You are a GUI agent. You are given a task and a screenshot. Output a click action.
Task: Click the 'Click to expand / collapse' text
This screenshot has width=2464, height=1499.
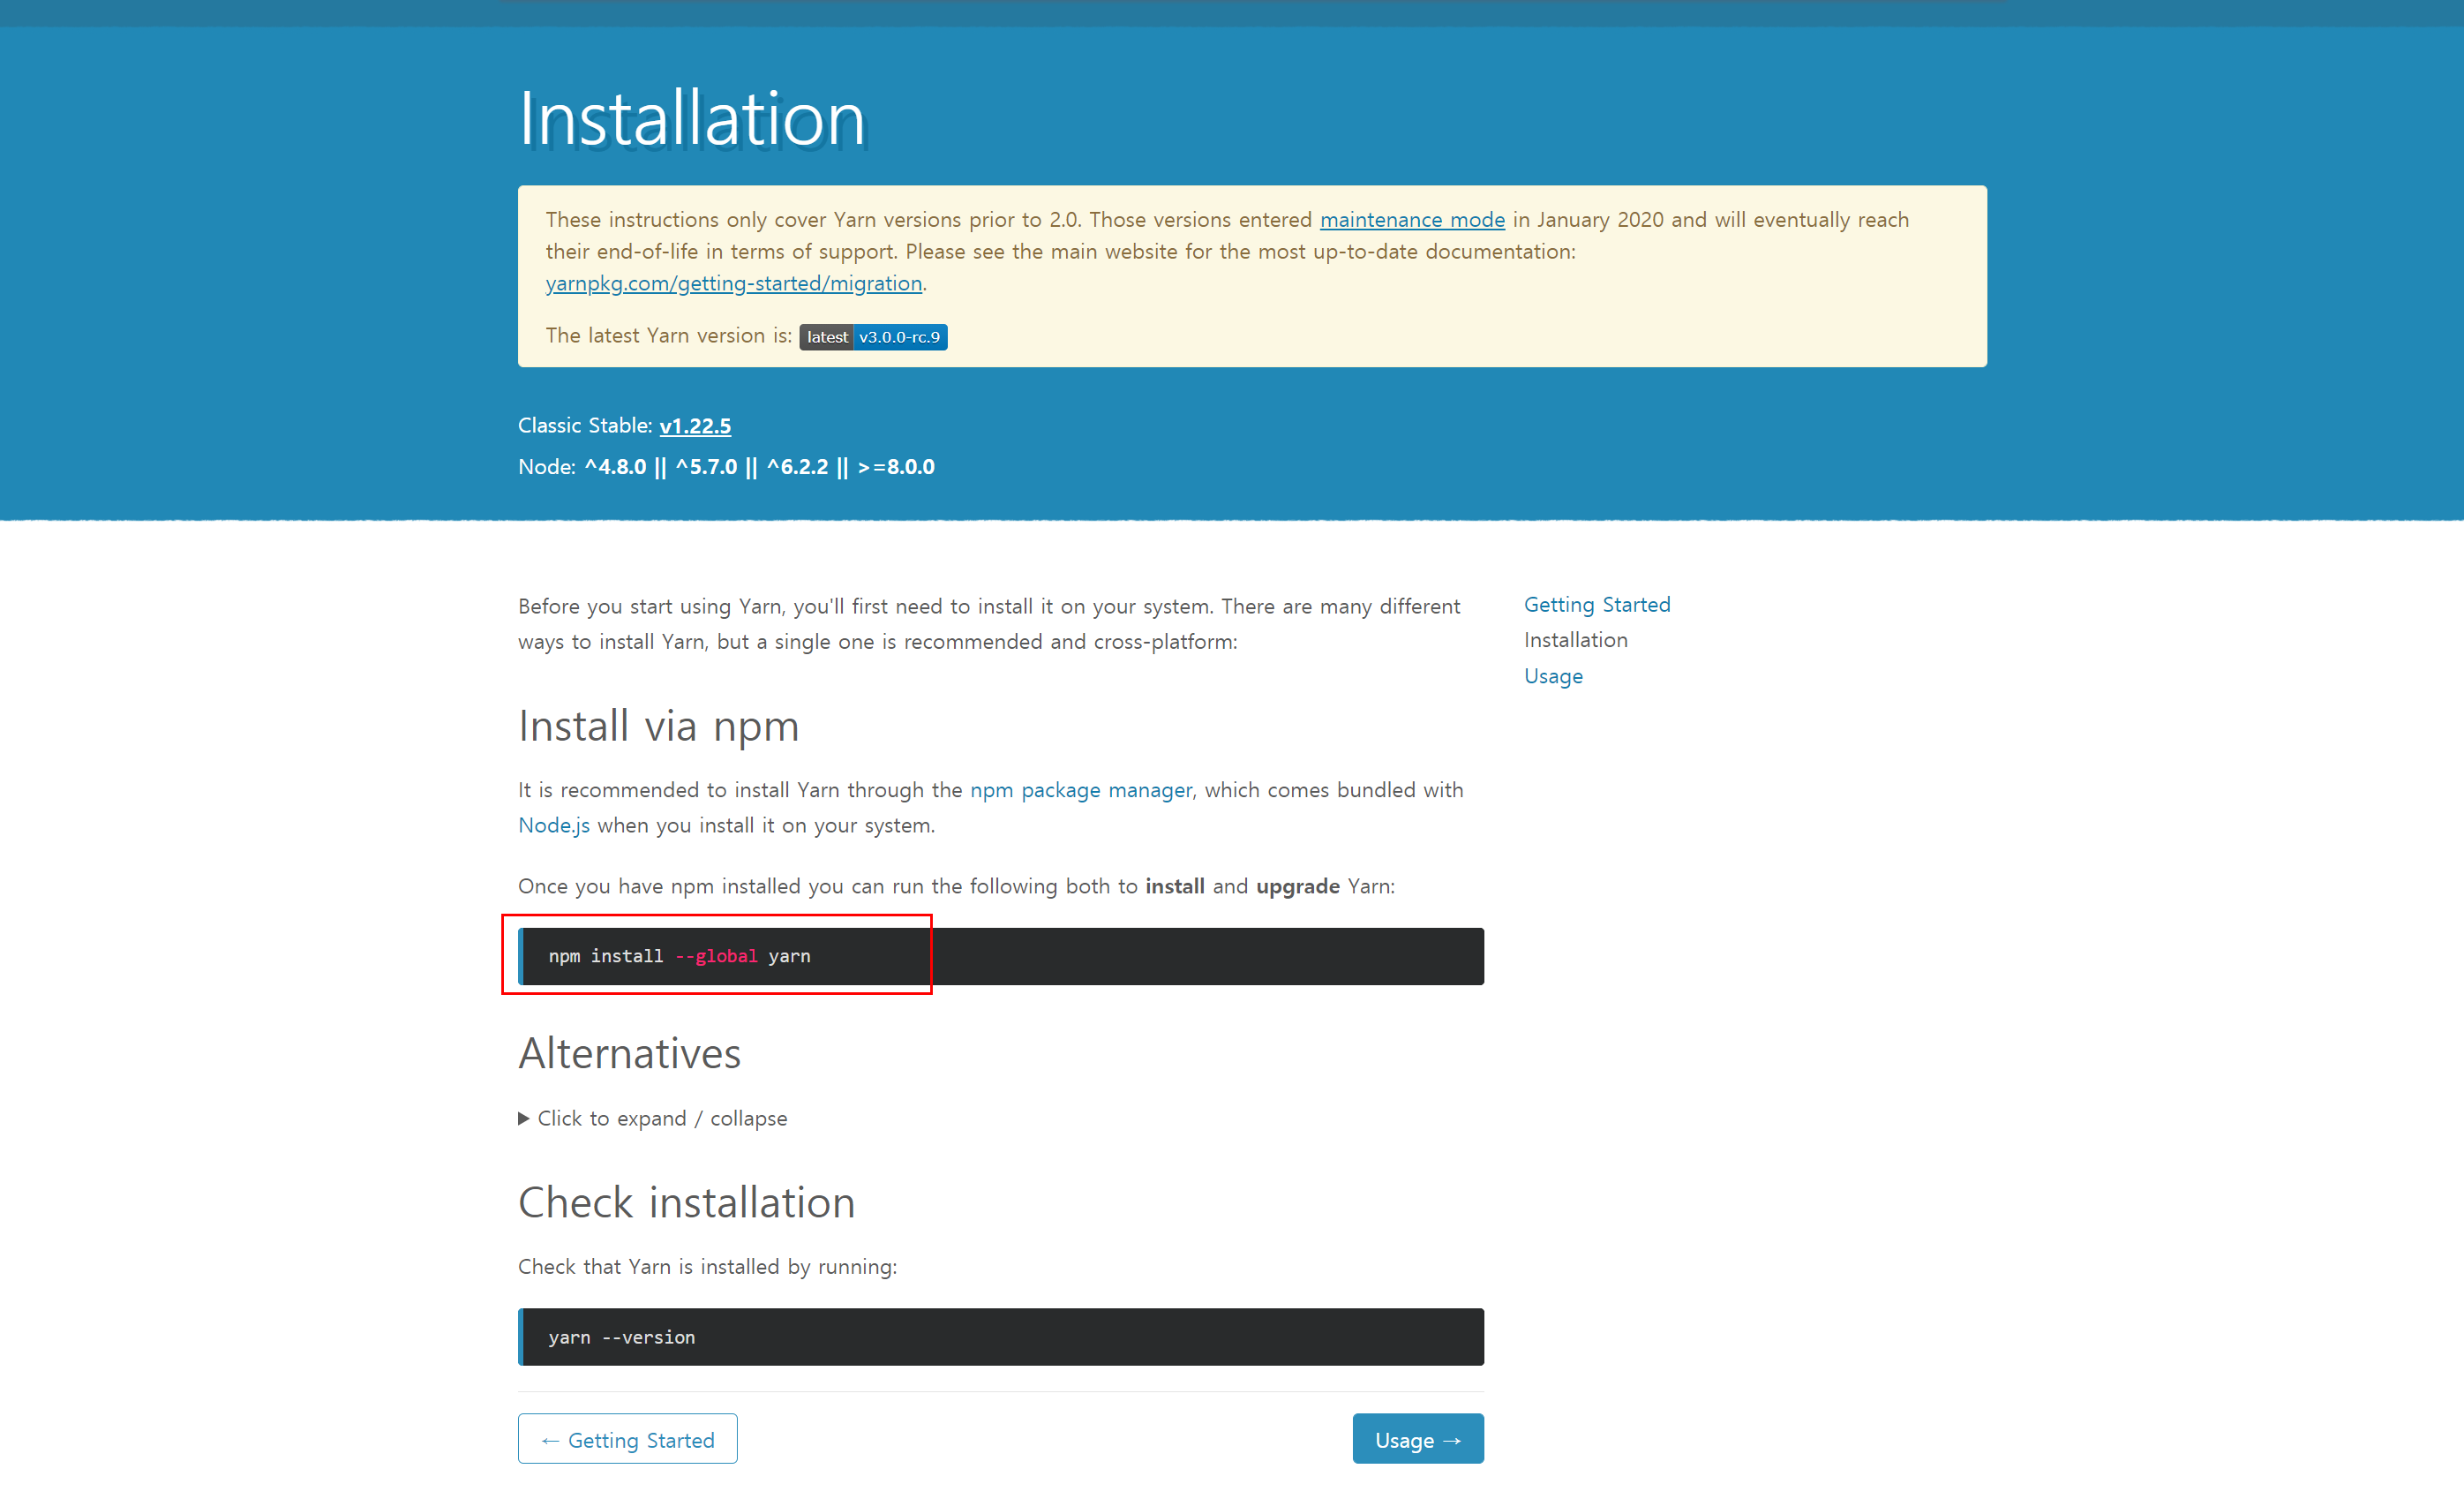click(x=662, y=1119)
